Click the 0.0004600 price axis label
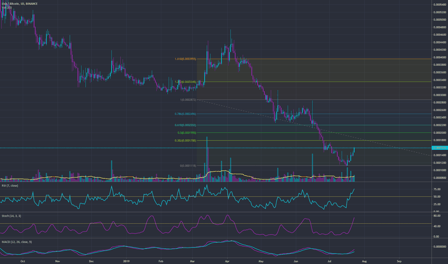The width and height of the screenshot is (448, 264). pyautogui.click(x=440, y=35)
